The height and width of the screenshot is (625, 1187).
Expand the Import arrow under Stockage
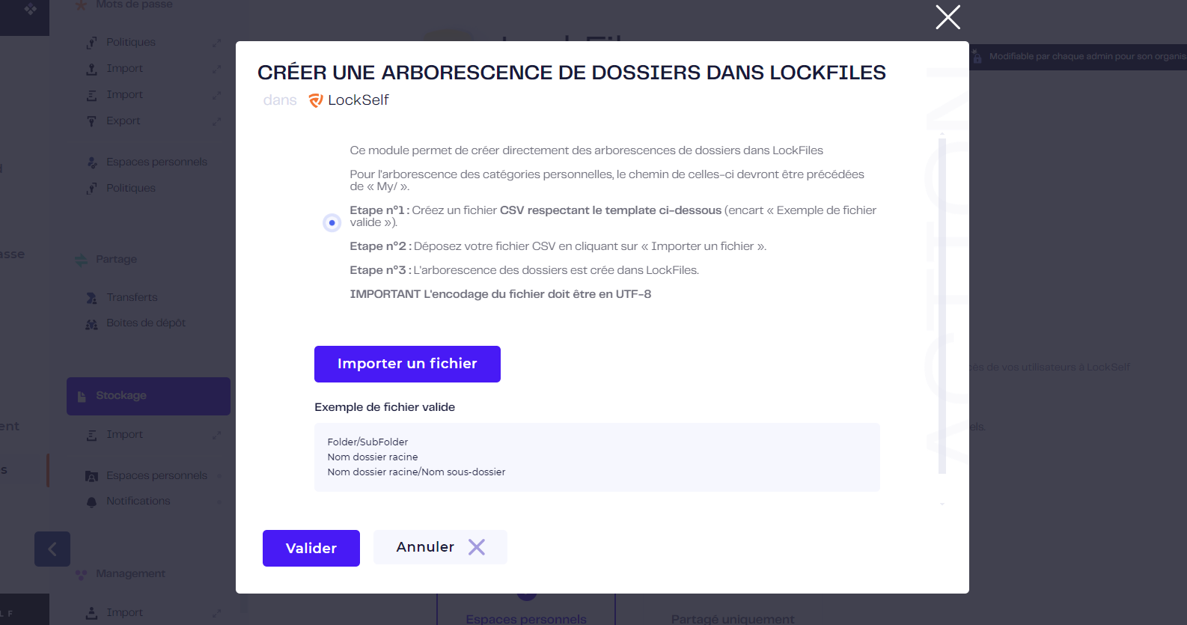[x=217, y=435]
